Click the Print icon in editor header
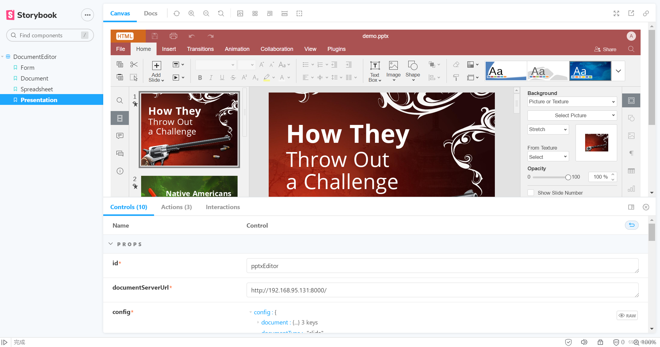 pyautogui.click(x=173, y=36)
